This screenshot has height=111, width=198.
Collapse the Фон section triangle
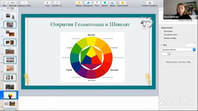pos(161,45)
